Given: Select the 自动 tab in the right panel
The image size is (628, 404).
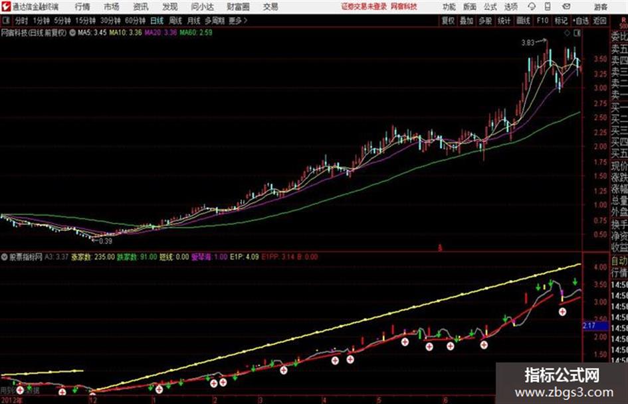Looking at the screenshot, I should [x=619, y=261].
